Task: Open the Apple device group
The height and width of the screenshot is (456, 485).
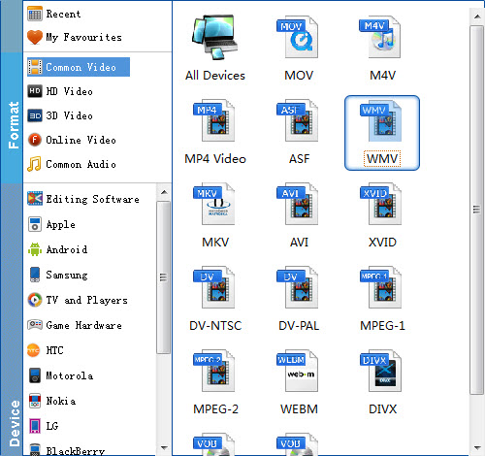Action: point(51,224)
